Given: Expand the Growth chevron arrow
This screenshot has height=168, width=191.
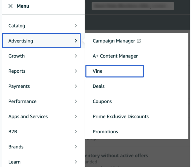Looking at the screenshot, I should pos(76,56).
